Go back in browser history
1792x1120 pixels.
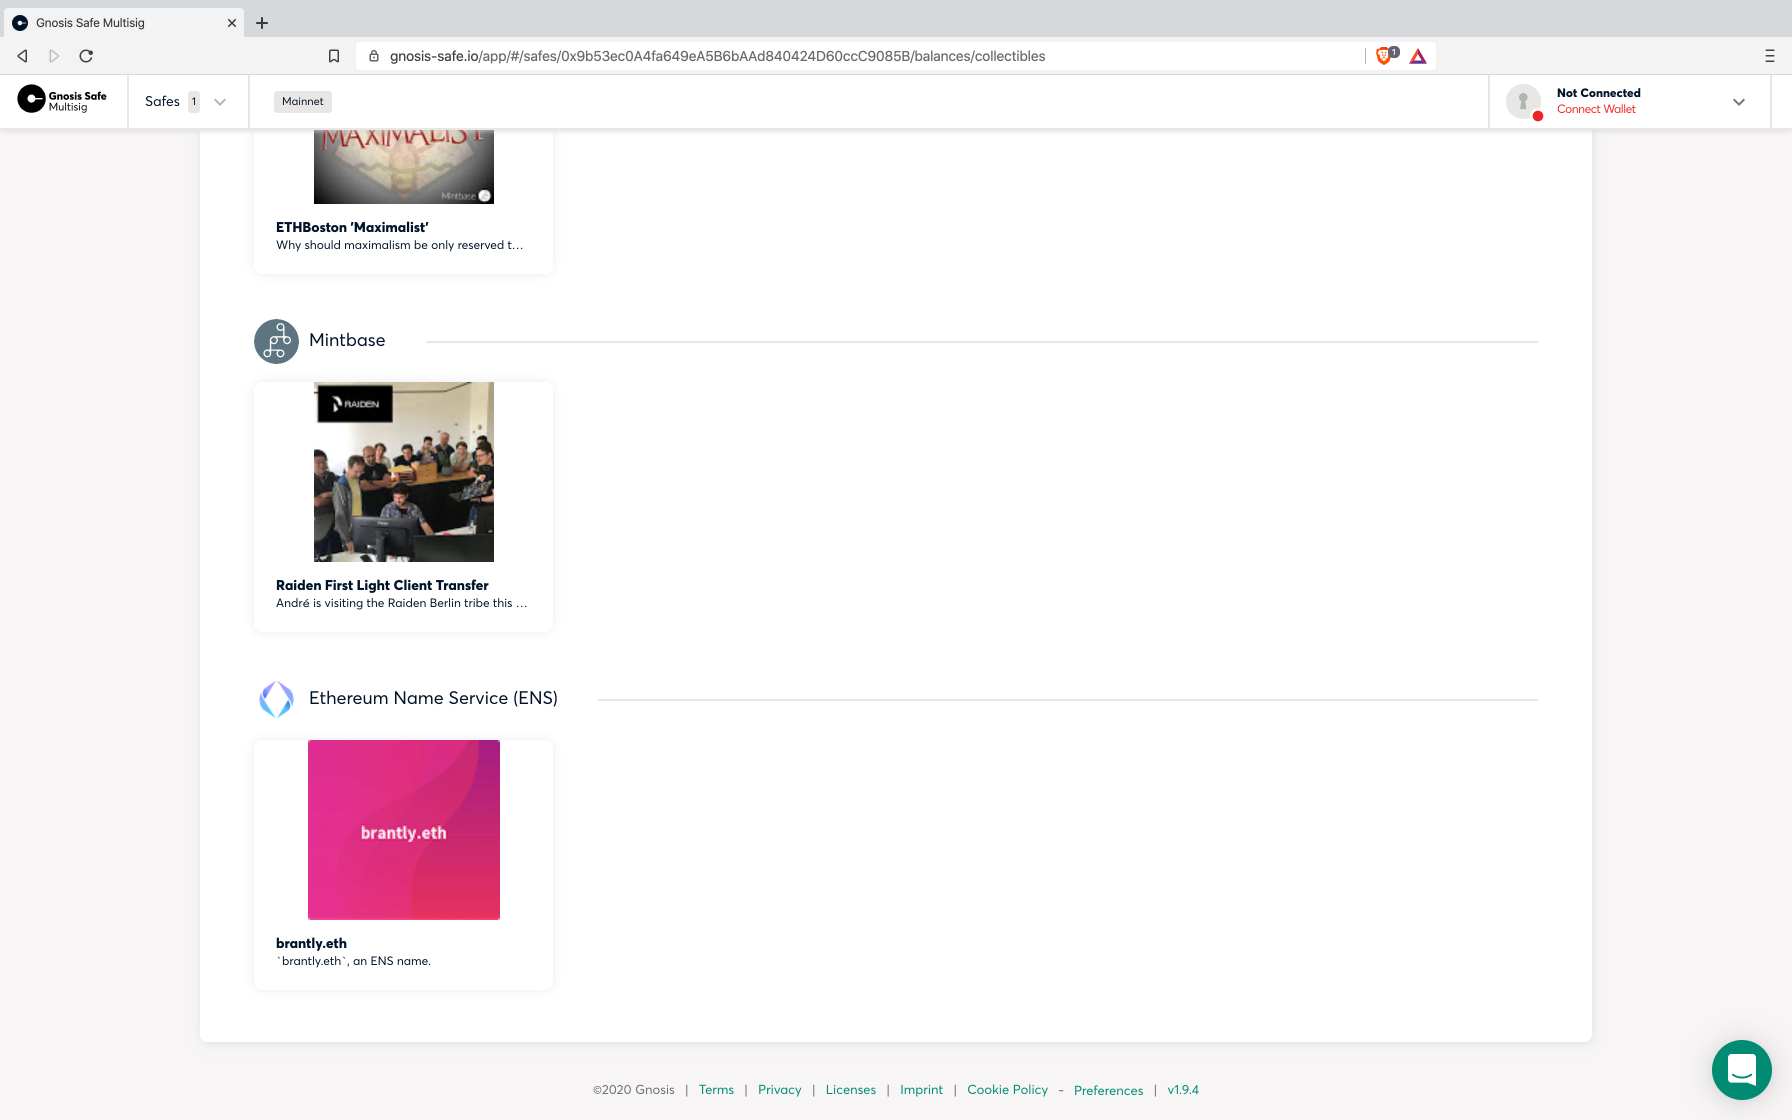22,56
